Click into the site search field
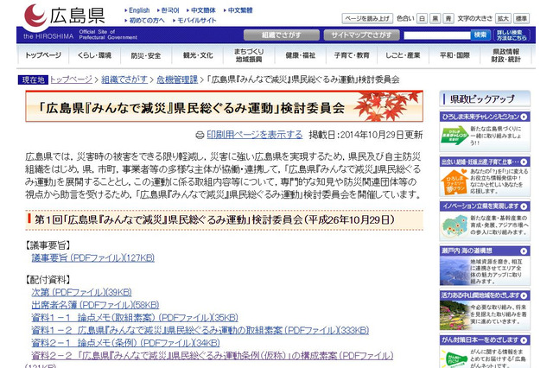Viewport: 553px width, 368px height. point(437,35)
